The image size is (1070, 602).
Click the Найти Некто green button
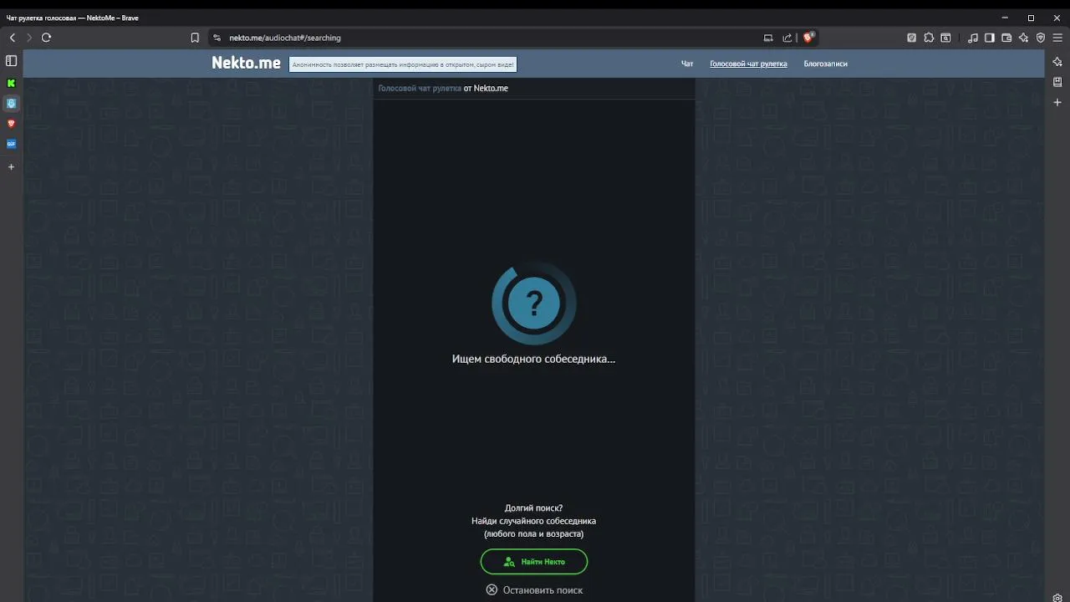tap(533, 562)
